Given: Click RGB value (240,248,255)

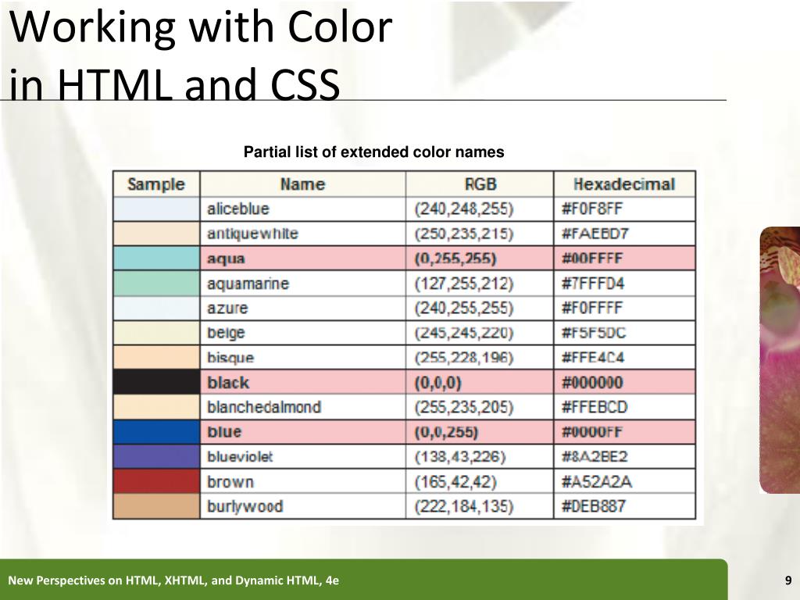Looking at the screenshot, I should point(464,209).
